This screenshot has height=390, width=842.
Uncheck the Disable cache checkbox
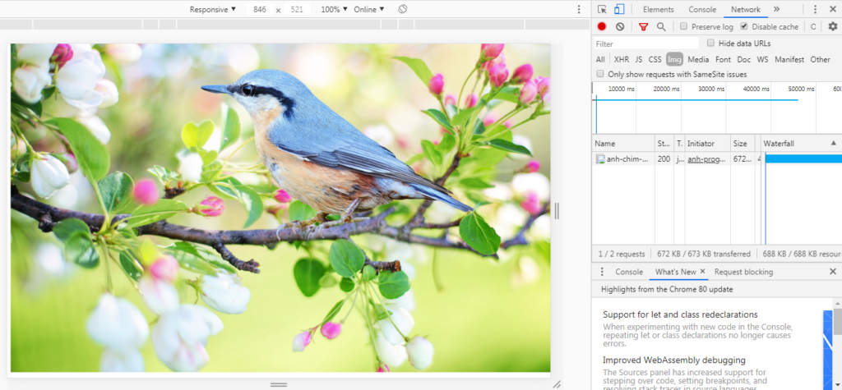[744, 27]
